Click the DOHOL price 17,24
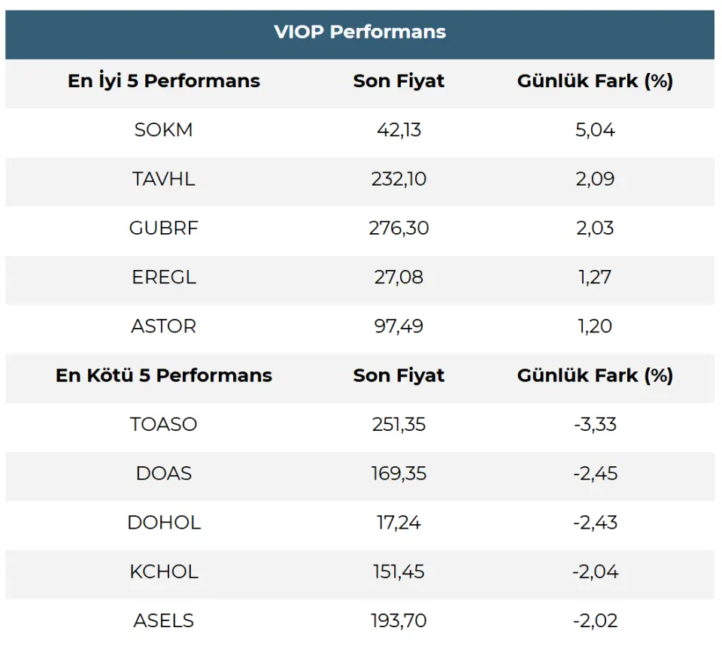 click(x=399, y=523)
